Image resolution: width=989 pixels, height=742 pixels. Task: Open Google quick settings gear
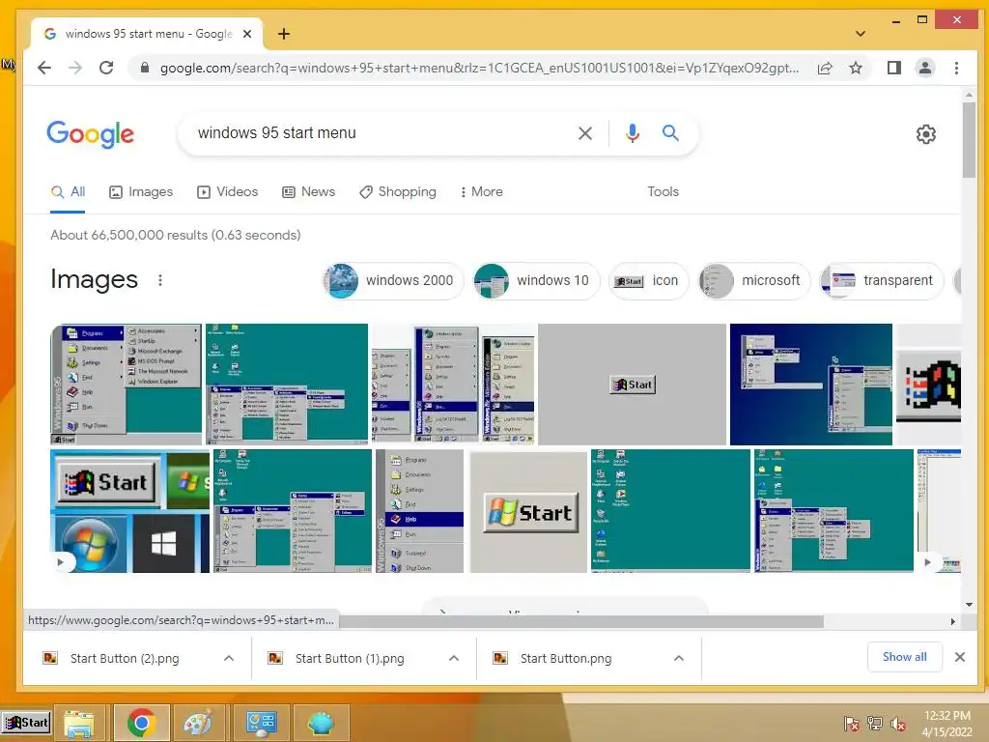(925, 133)
